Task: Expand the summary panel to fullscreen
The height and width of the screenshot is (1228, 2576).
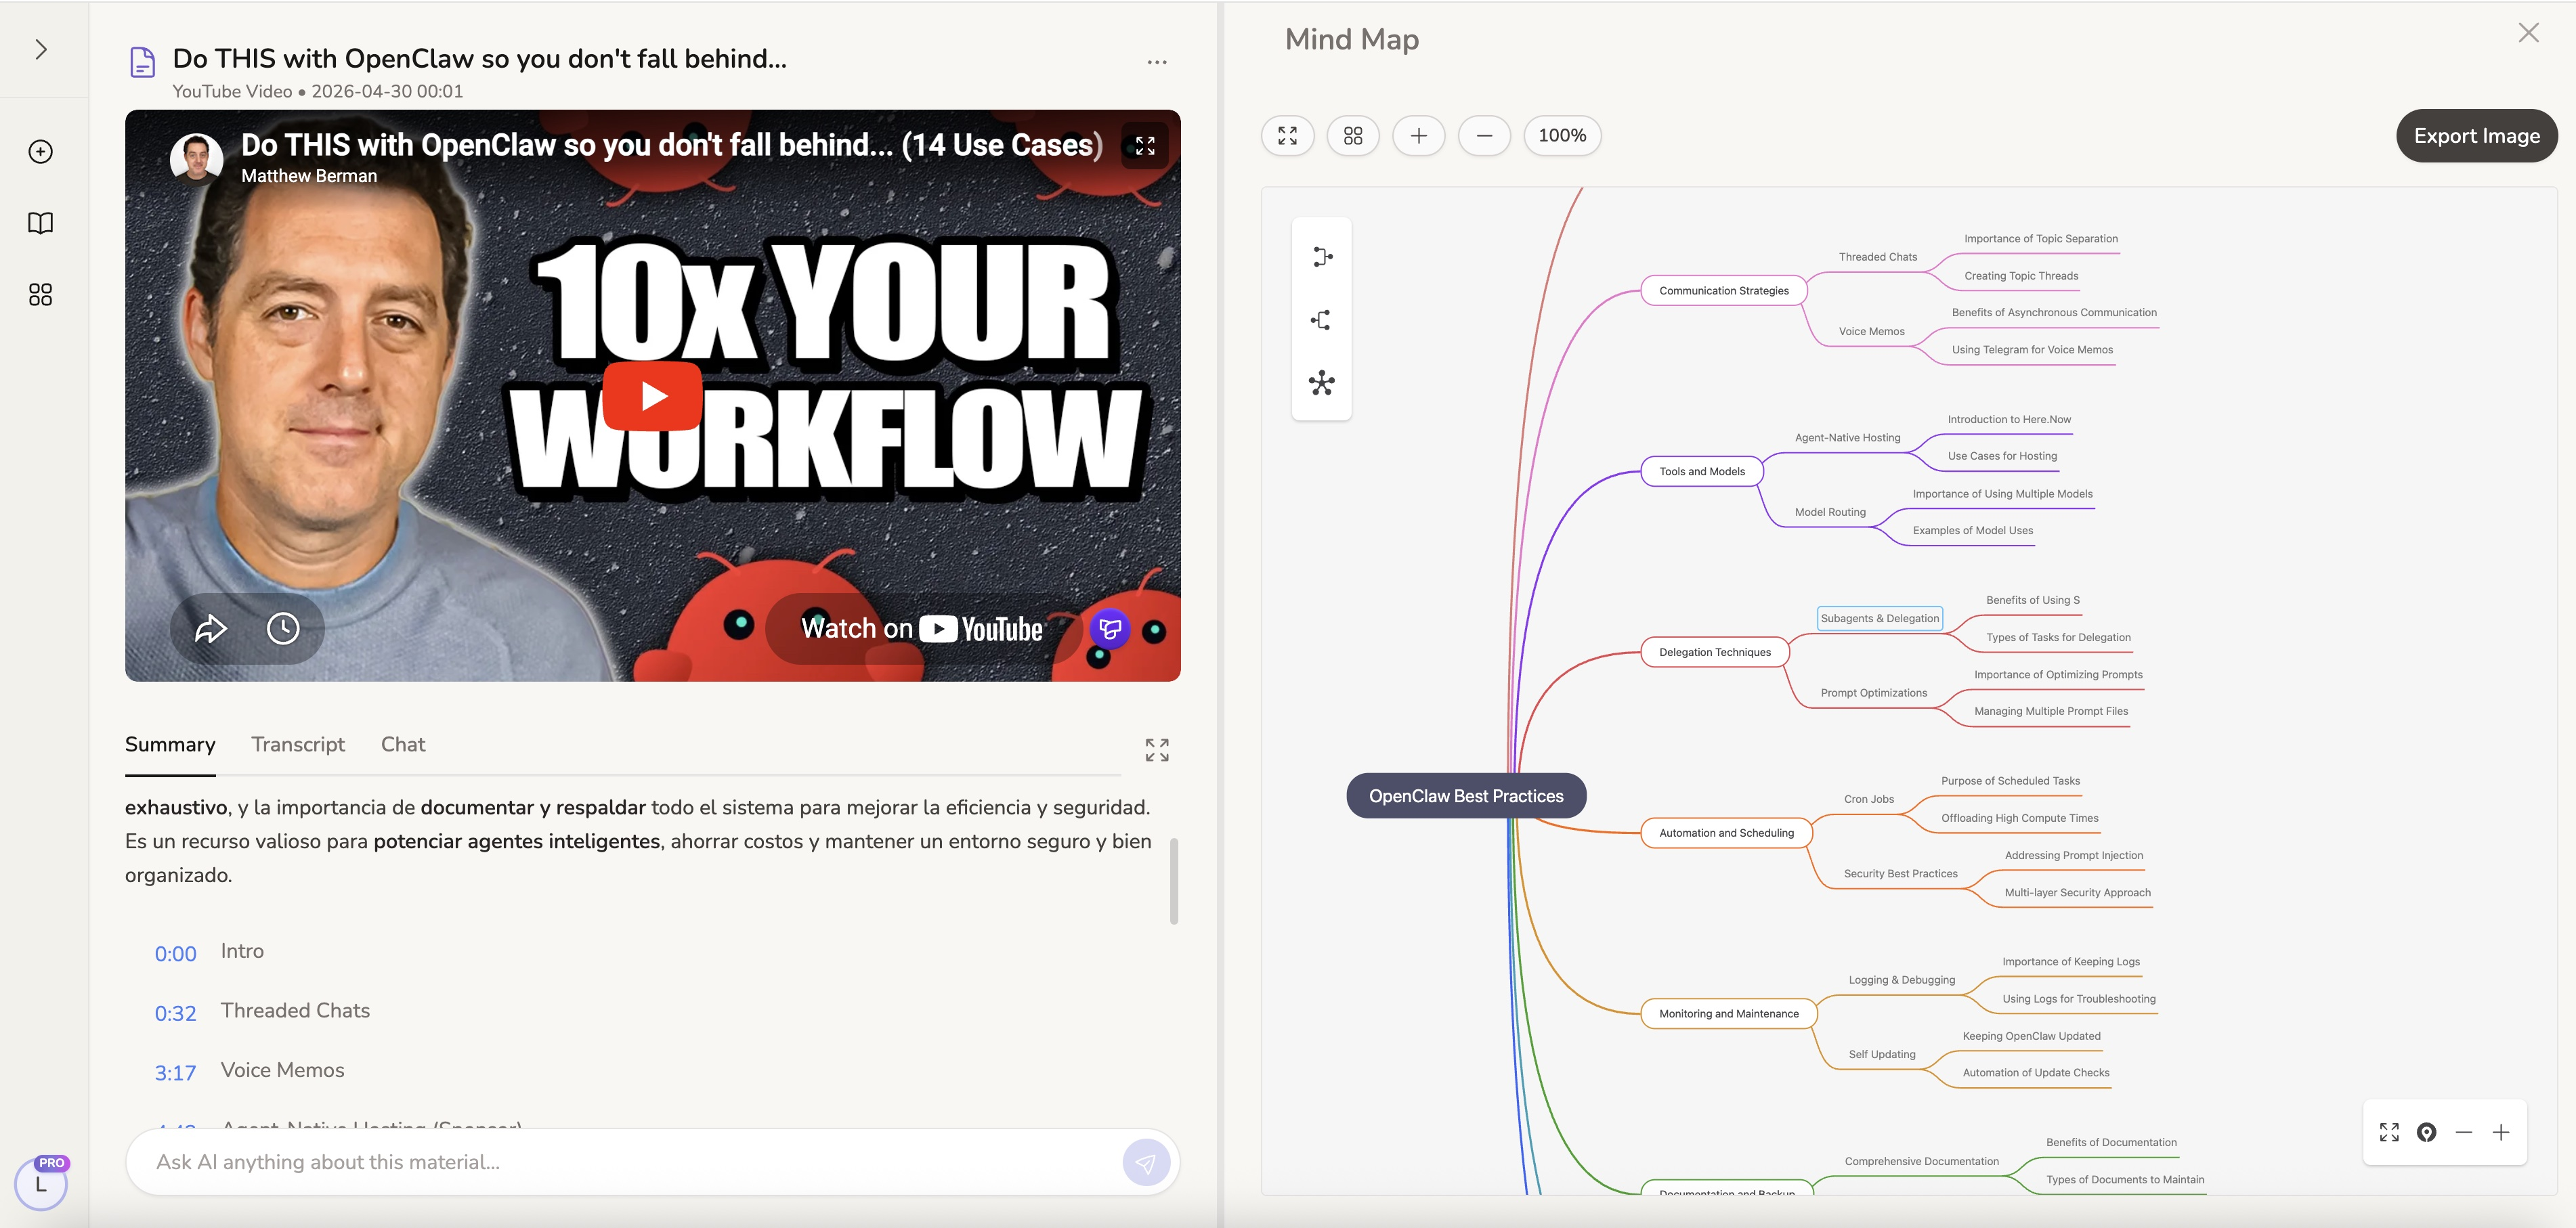Action: pos(1157,750)
